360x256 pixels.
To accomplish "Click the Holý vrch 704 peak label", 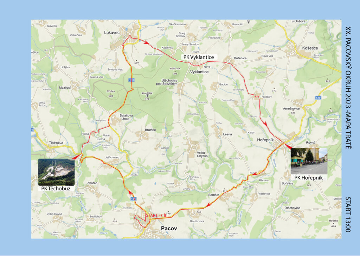I will [175, 71].
